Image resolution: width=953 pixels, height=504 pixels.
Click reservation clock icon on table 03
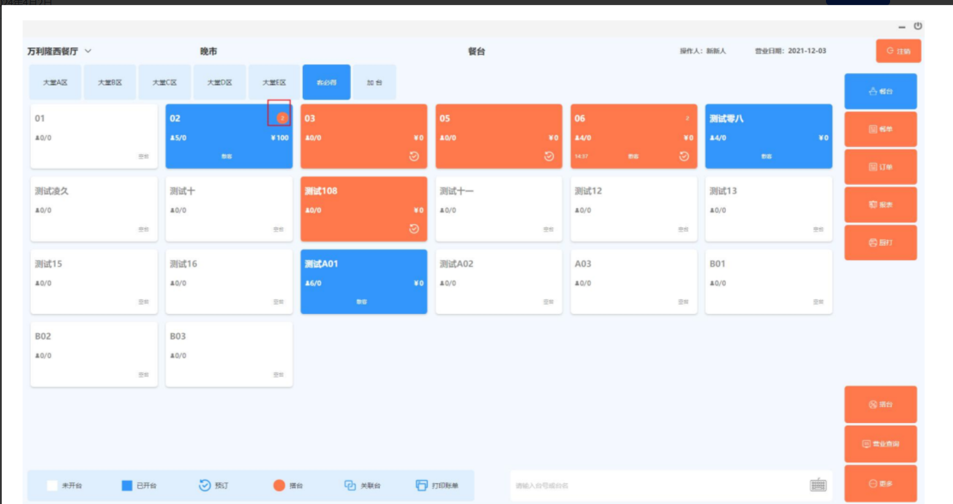point(414,156)
